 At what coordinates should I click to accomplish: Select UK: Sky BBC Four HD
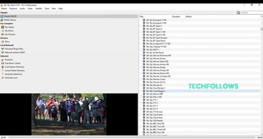[155, 133]
